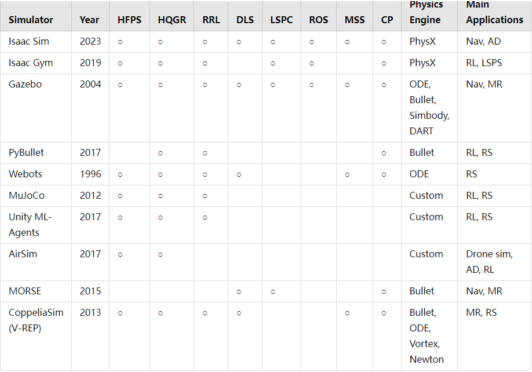Click the MuJoCo RRL circle marker

(x=205, y=196)
